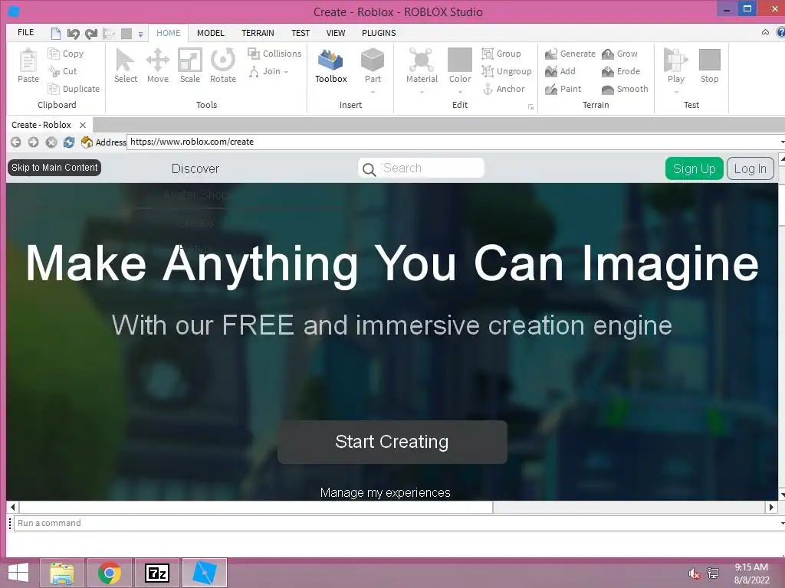
Task: Switch to the TEST ribbon tab
Action: pyautogui.click(x=301, y=33)
